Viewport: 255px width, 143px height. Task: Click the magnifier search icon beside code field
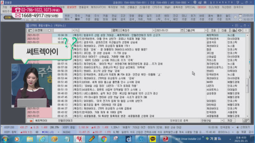pyautogui.click(x=76, y=30)
